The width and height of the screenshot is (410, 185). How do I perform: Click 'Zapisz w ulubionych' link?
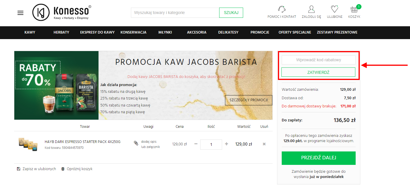[x=39, y=169]
